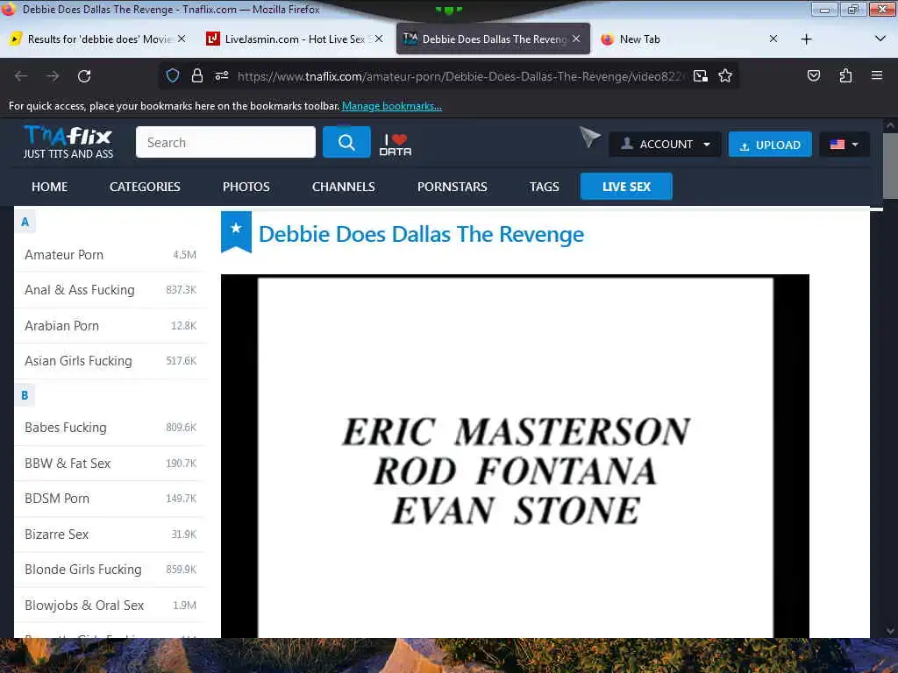
Task: Click the paper plane icon
Action: click(x=589, y=136)
